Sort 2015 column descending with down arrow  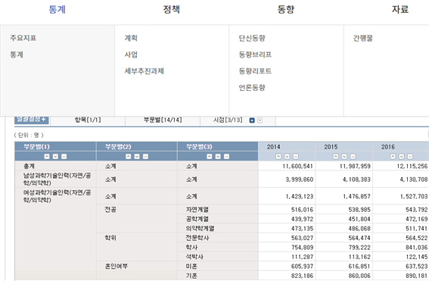[344, 156]
